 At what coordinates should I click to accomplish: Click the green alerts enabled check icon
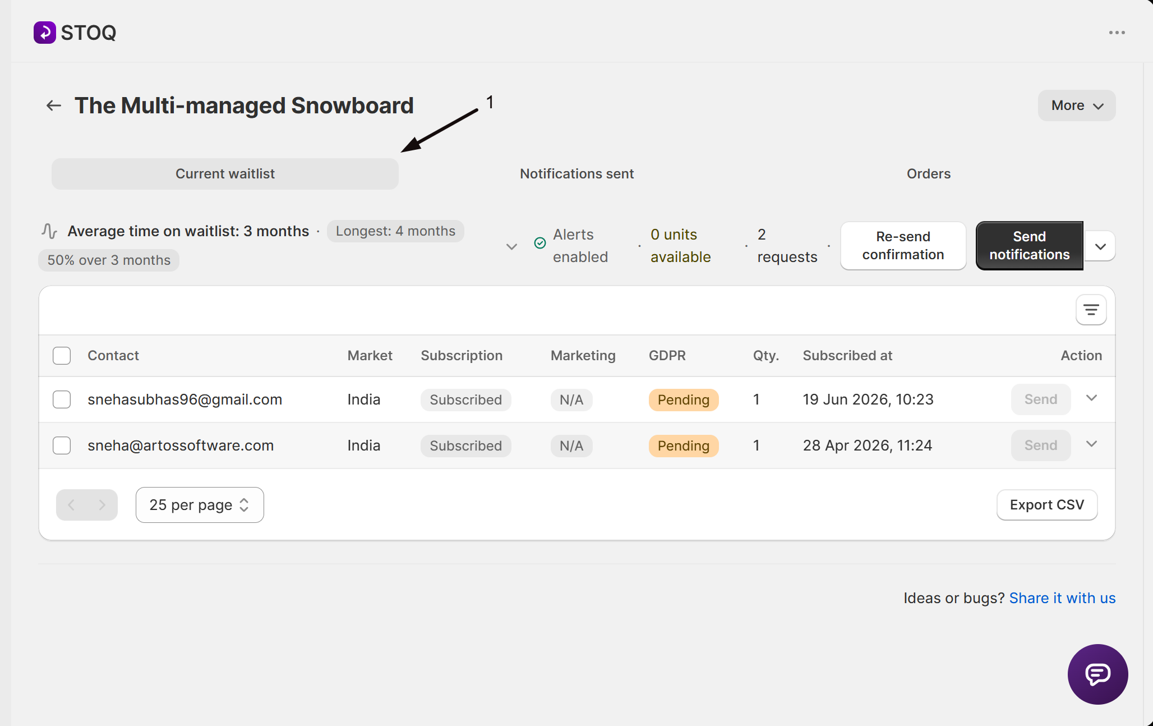pyautogui.click(x=540, y=243)
